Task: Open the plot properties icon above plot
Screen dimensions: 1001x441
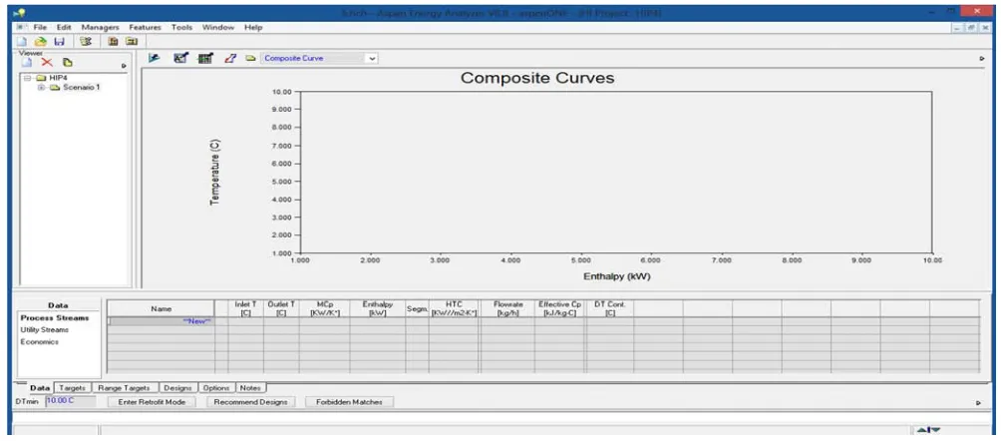Action: (x=180, y=58)
